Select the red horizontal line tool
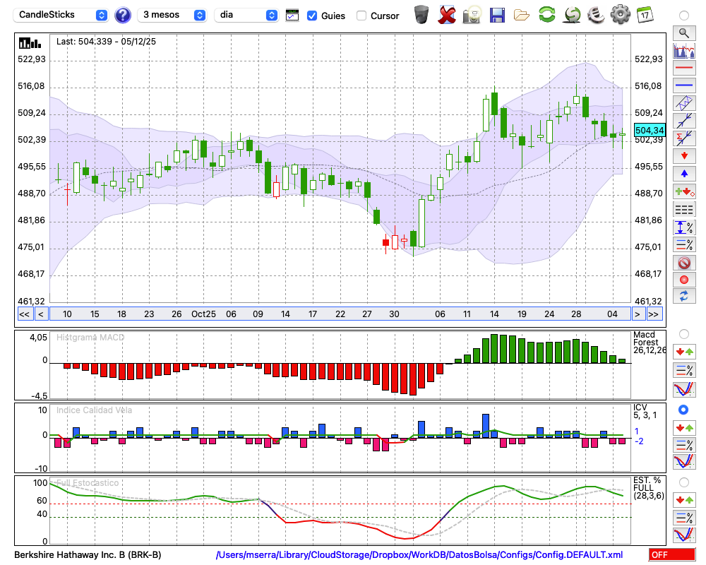 pyautogui.click(x=683, y=69)
